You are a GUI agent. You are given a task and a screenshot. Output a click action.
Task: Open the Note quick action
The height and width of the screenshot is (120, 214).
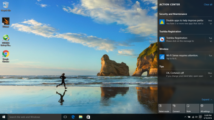pyautogui.click(x=193, y=109)
